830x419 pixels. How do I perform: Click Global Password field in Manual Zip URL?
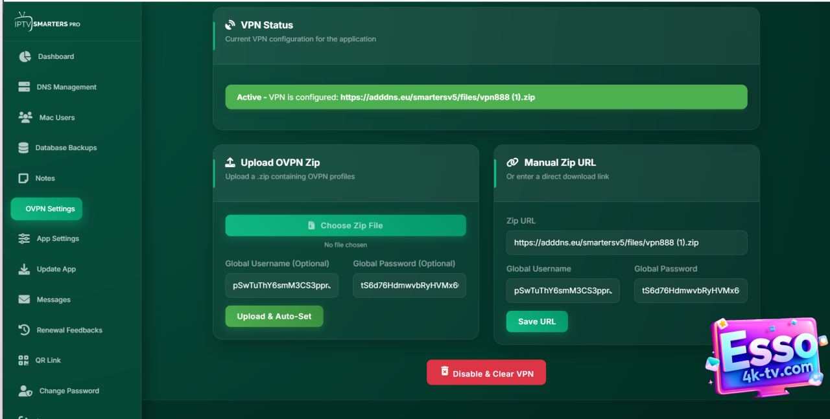pos(690,291)
